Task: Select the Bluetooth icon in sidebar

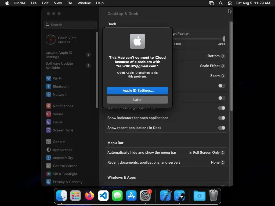Action: [49, 86]
